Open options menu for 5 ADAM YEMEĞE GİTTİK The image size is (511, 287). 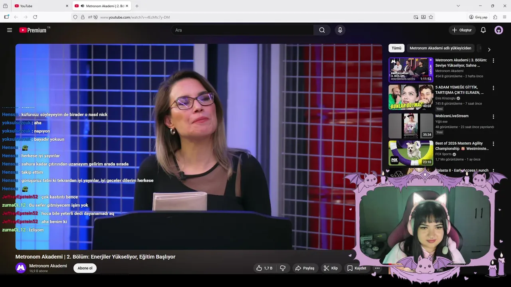point(493,88)
